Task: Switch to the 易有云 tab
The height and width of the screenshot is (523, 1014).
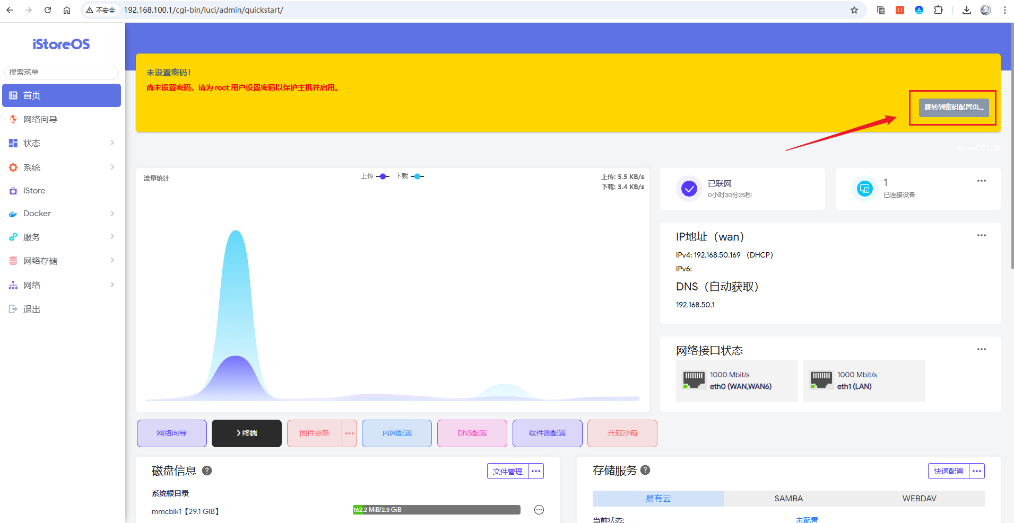Action: [658, 498]
